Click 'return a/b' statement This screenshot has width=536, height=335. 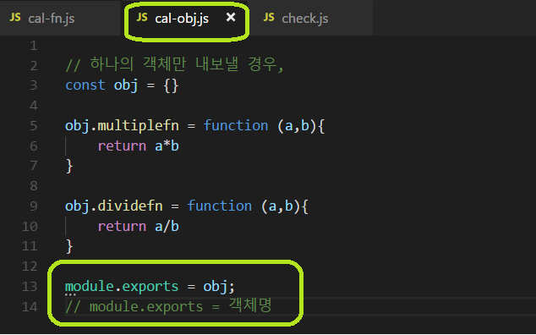coord(139,226)
